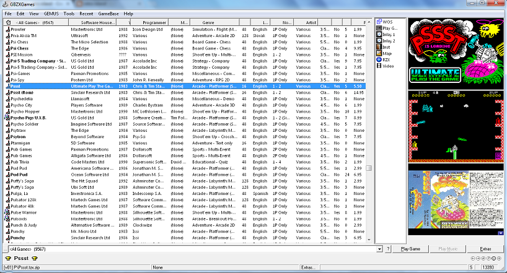Sort list by Genre column header
Image resolution: width=507 pixels, height=273 pixels.
(214, 23)
